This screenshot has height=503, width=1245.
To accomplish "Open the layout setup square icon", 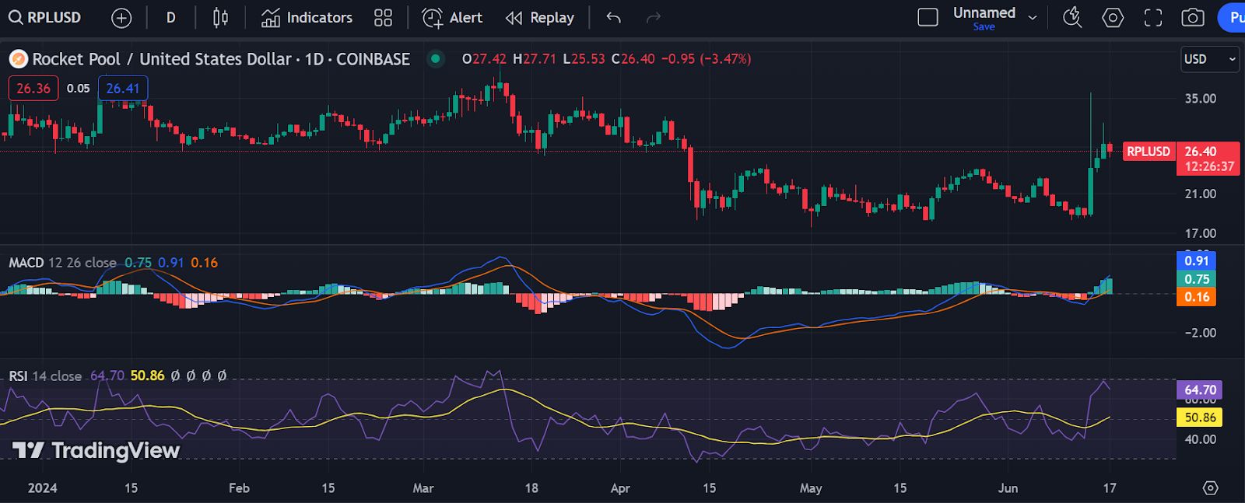I will [x=928, y=18].
